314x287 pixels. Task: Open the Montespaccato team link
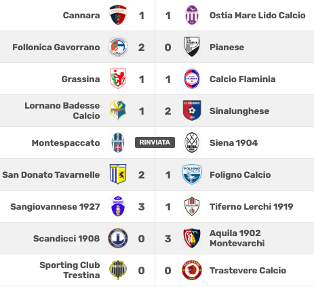pos(66,143)
